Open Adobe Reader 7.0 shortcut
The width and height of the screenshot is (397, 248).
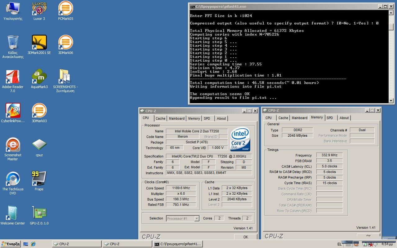point(13,81)
